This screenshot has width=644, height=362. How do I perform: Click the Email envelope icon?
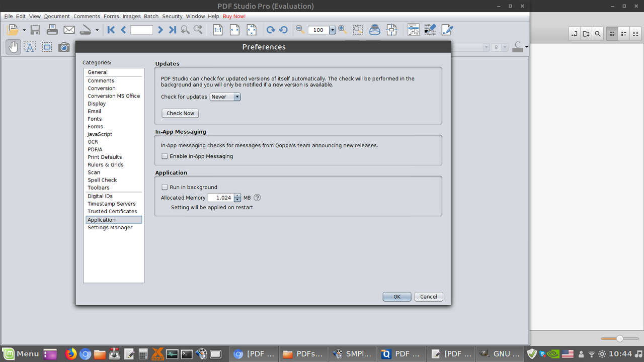[69, 30]
